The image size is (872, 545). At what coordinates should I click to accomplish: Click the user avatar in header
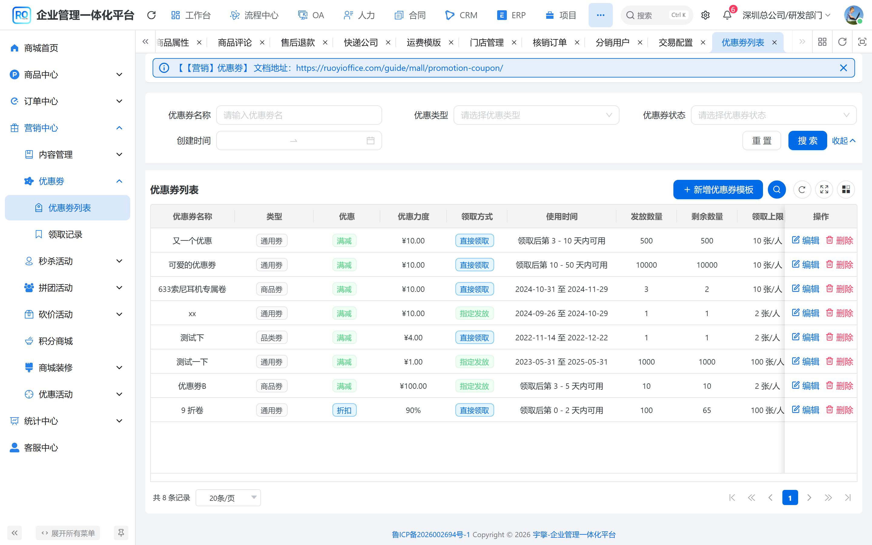click(854, 15)
